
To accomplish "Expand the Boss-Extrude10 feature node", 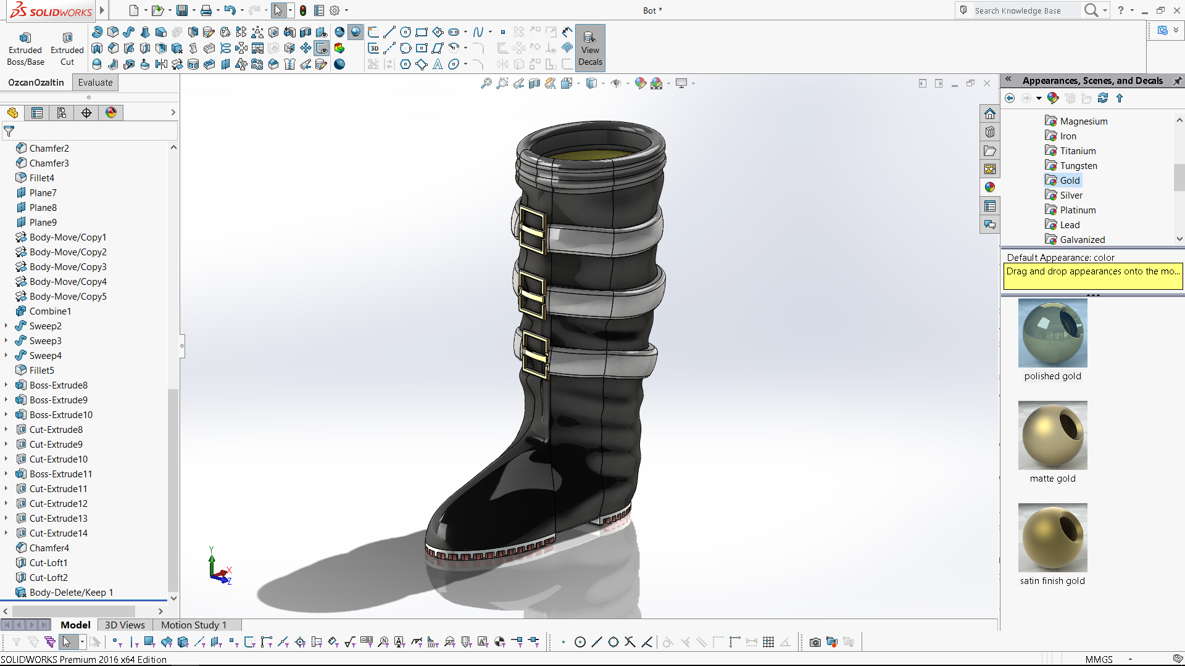I will point(6,414).
